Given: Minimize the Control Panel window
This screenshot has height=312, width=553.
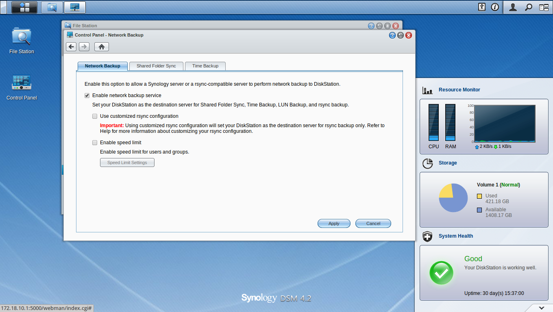Looking at the screenshot, I should (401, 35).
